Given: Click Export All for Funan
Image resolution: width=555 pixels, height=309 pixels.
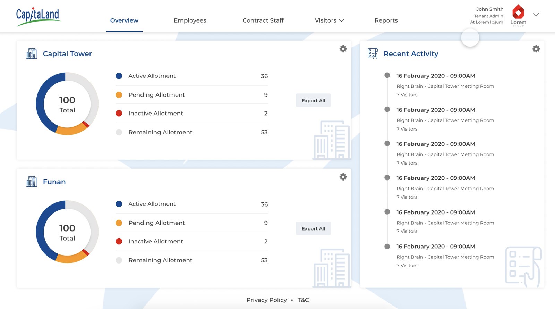Looking at the screenshot, I should tap(313, 228).
